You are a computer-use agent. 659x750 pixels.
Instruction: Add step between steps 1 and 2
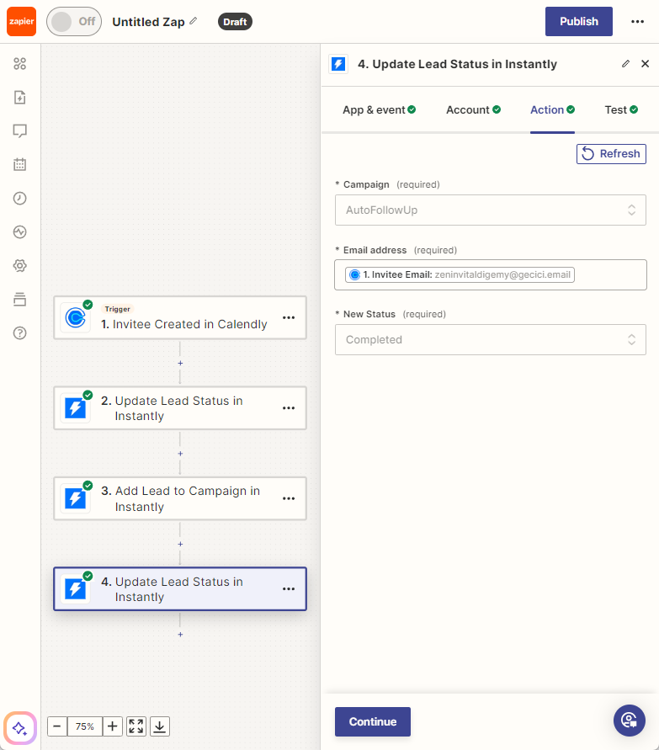(x=180, y=363)
